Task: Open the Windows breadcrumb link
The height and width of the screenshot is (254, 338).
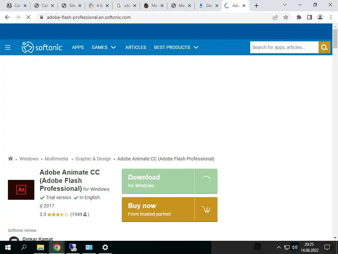Action: 29,159
